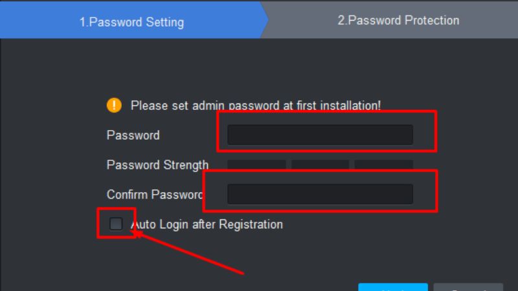Click the last Password Strength indicator segment
This screenshot has width=518, height=291.
pos(383,164)
